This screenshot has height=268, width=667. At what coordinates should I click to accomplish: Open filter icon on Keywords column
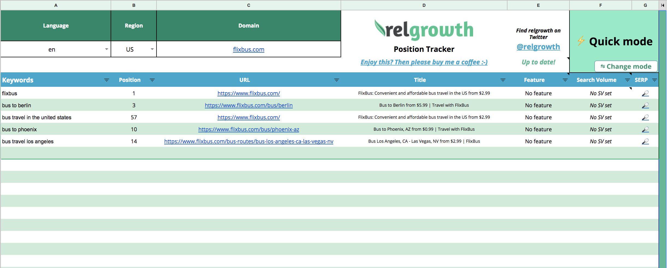pos(107,80)
